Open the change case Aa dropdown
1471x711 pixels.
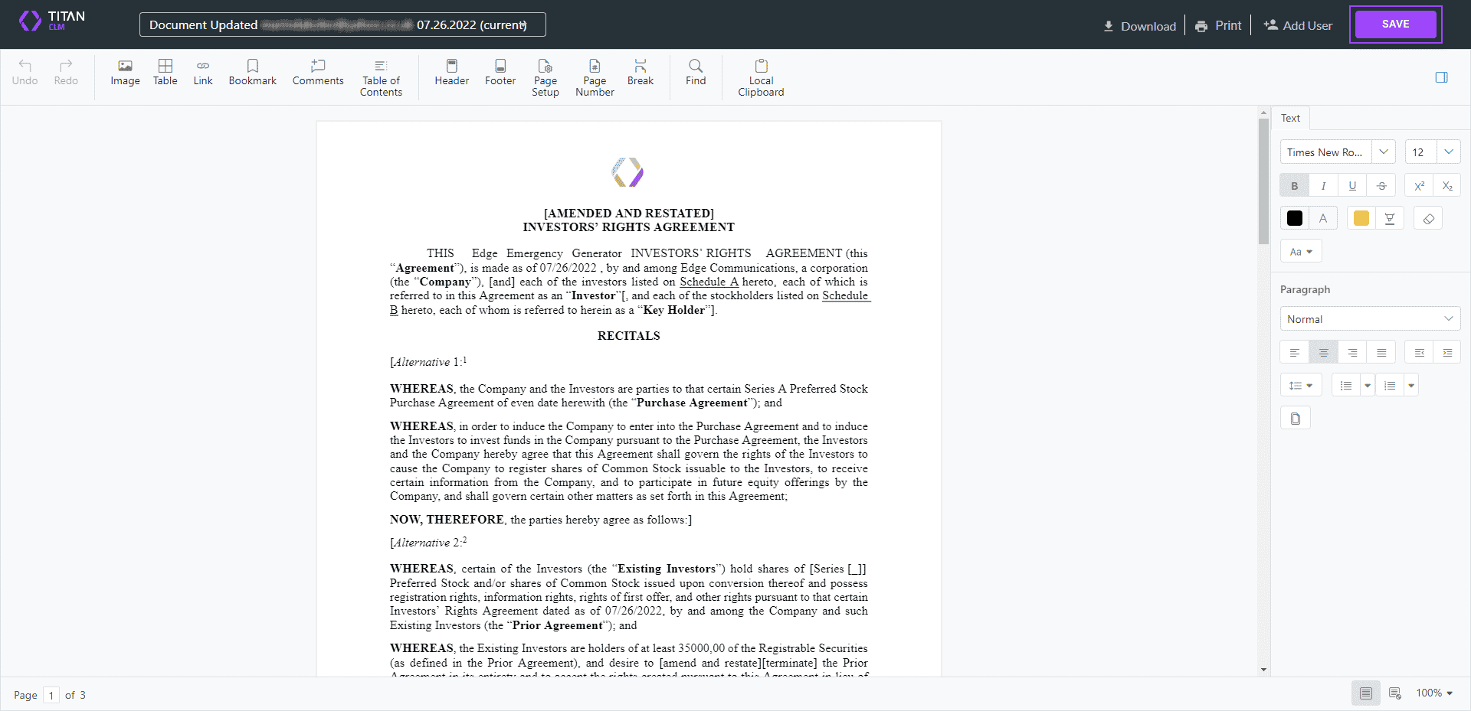1300,250
